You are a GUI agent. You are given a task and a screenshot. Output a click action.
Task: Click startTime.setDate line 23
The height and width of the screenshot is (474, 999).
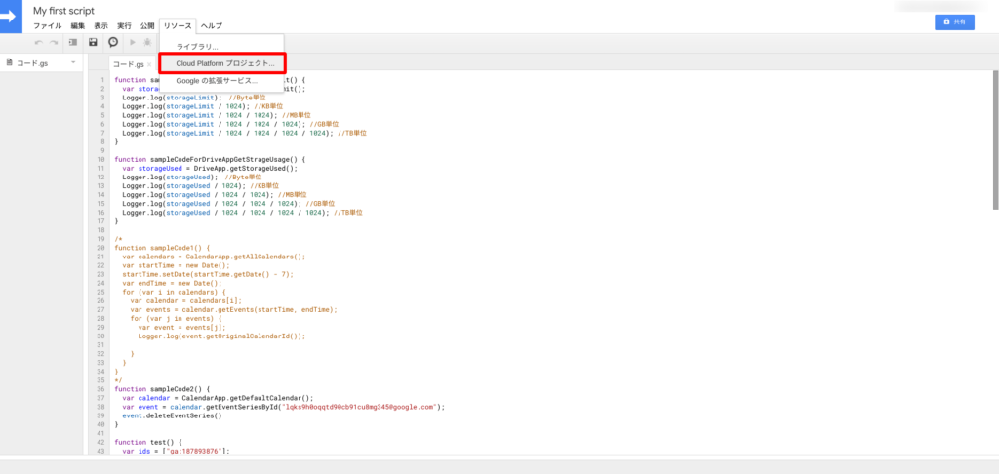point(208,274)
